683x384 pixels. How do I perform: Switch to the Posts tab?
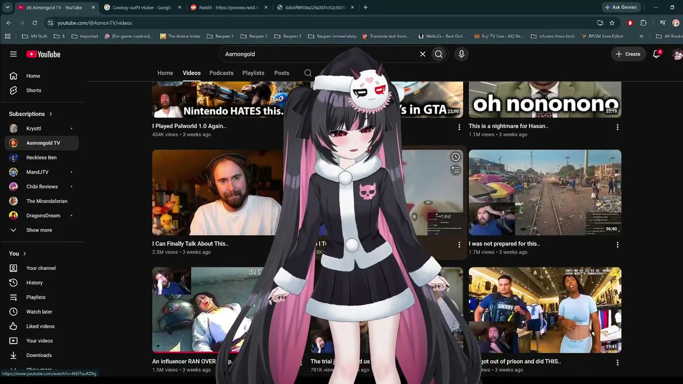282,73
